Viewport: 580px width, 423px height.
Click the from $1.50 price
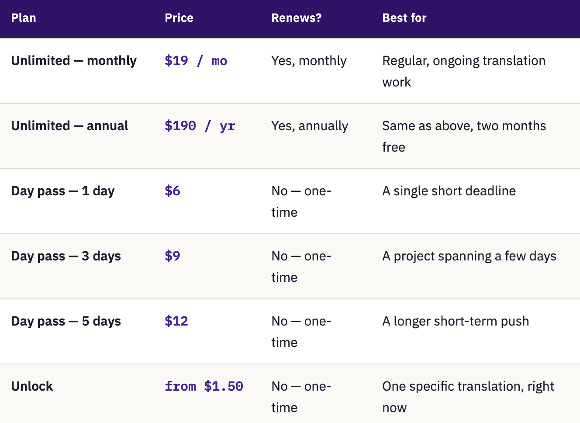(x=204, y=386)
